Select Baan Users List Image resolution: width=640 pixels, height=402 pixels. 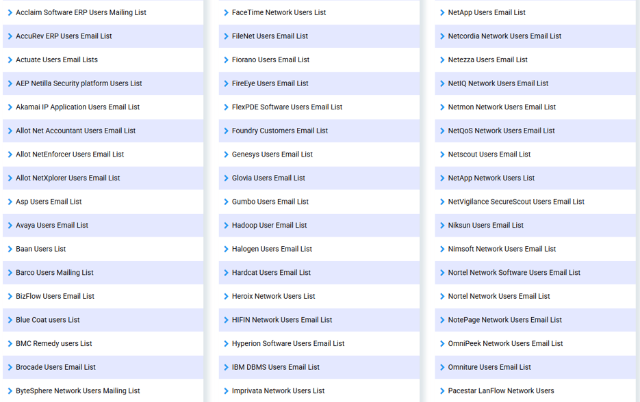(41, 249)
